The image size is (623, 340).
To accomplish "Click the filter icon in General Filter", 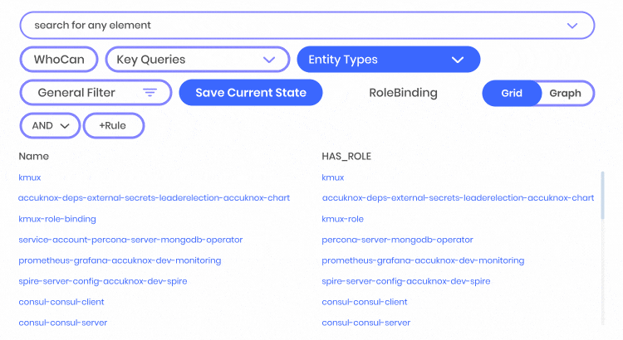I will [150, 93].
